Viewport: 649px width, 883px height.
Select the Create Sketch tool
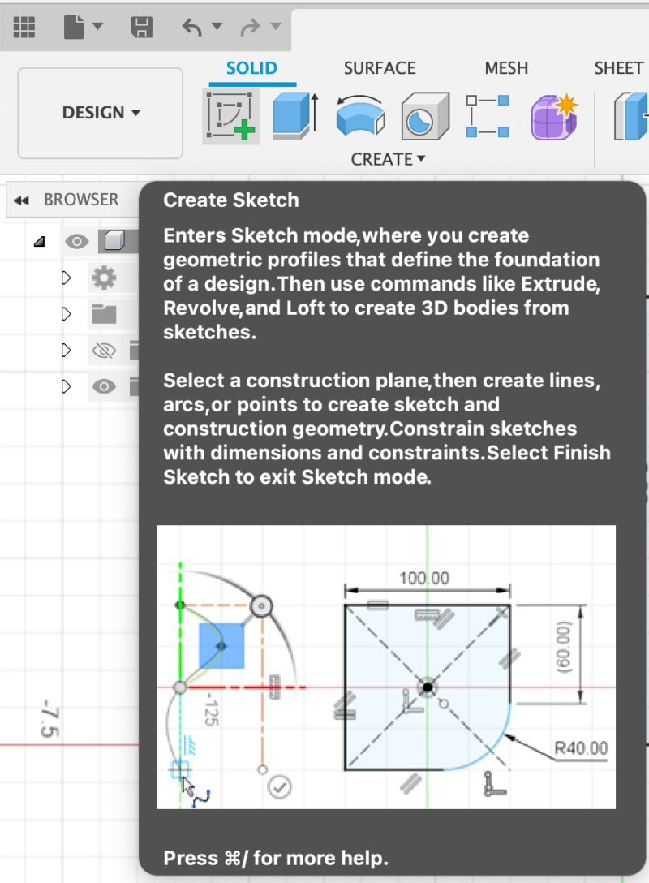click(x=230, y=115)
